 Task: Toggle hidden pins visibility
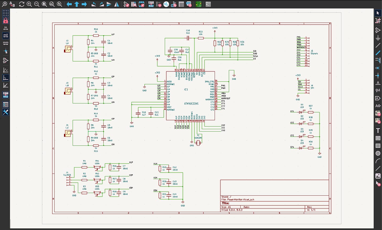[x=6, y=61]
